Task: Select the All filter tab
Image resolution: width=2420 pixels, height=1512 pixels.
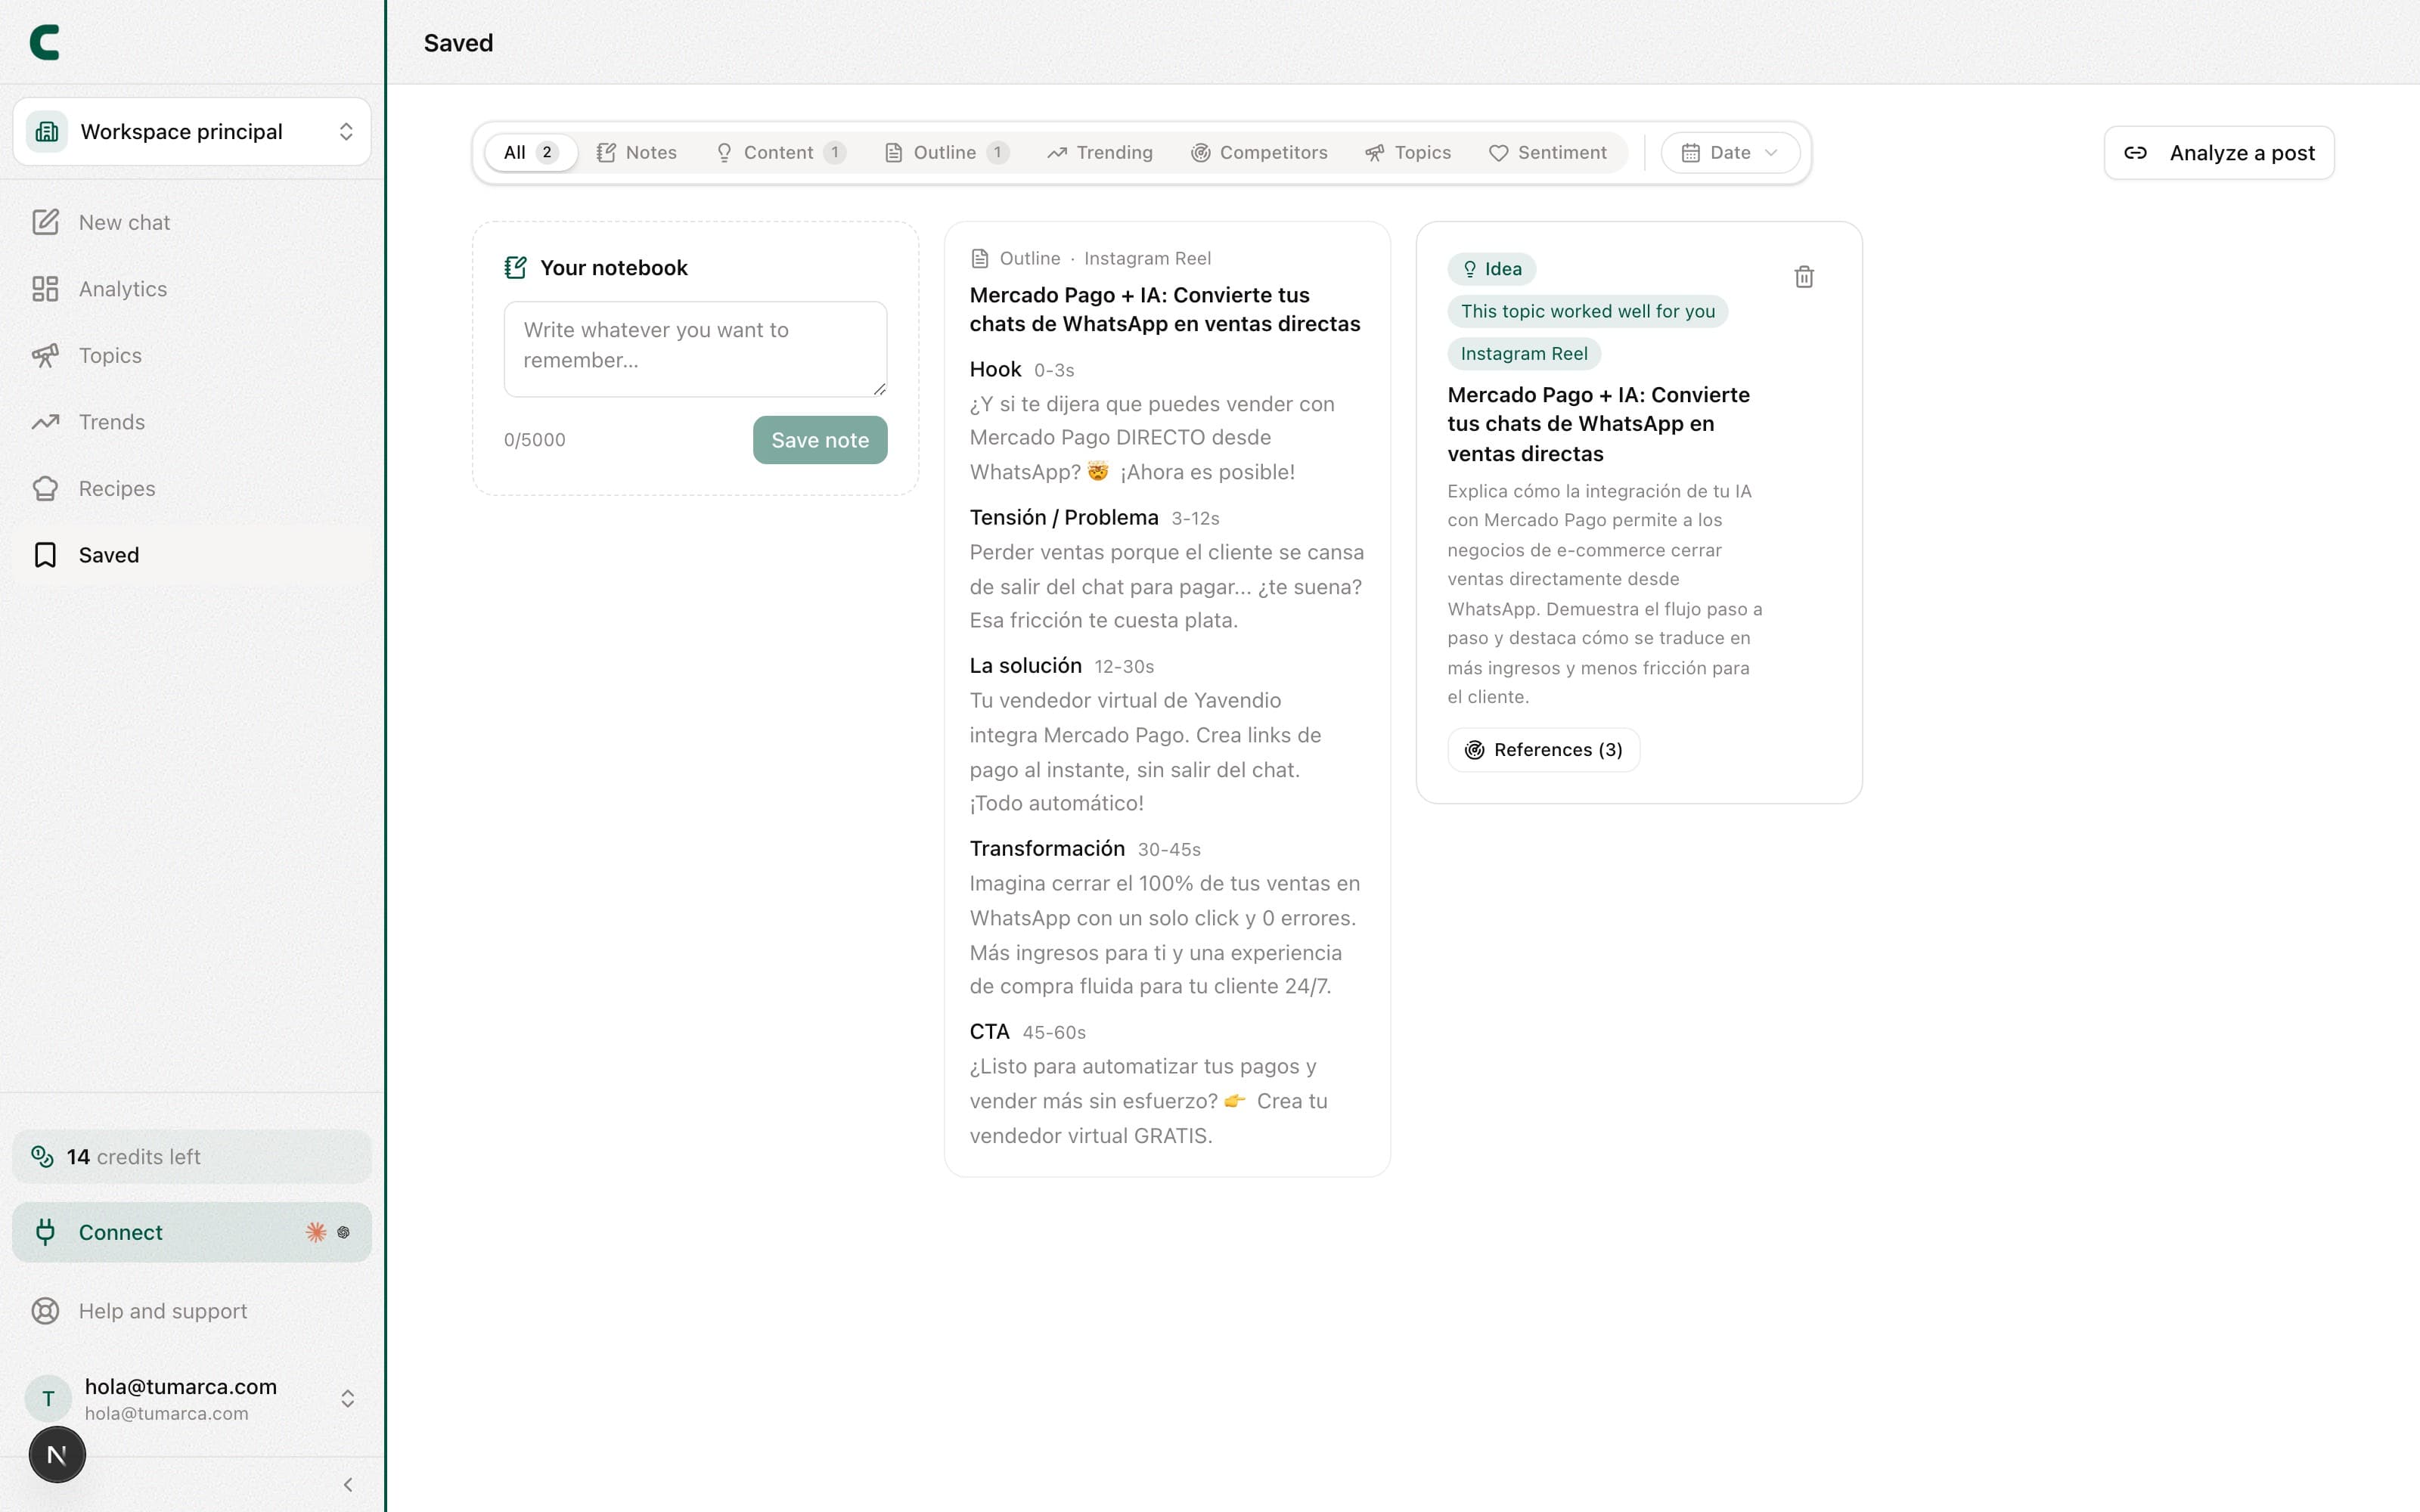Action: (x=530, y=153)
